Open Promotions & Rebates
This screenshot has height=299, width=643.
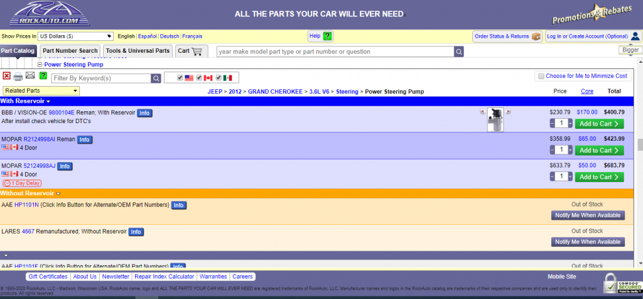592,15
